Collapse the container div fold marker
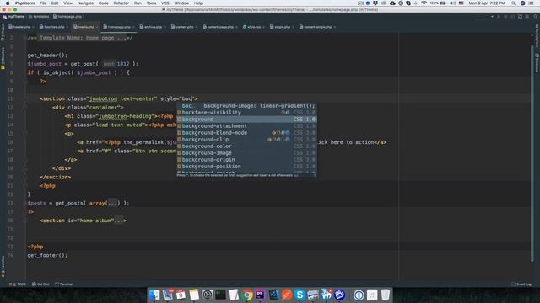 click(25, 107)
